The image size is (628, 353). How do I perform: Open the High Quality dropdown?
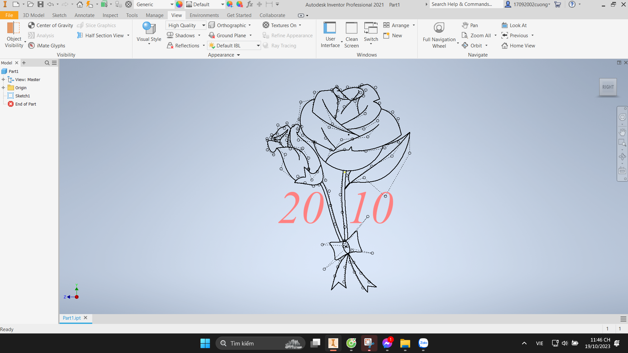(203, 25)
